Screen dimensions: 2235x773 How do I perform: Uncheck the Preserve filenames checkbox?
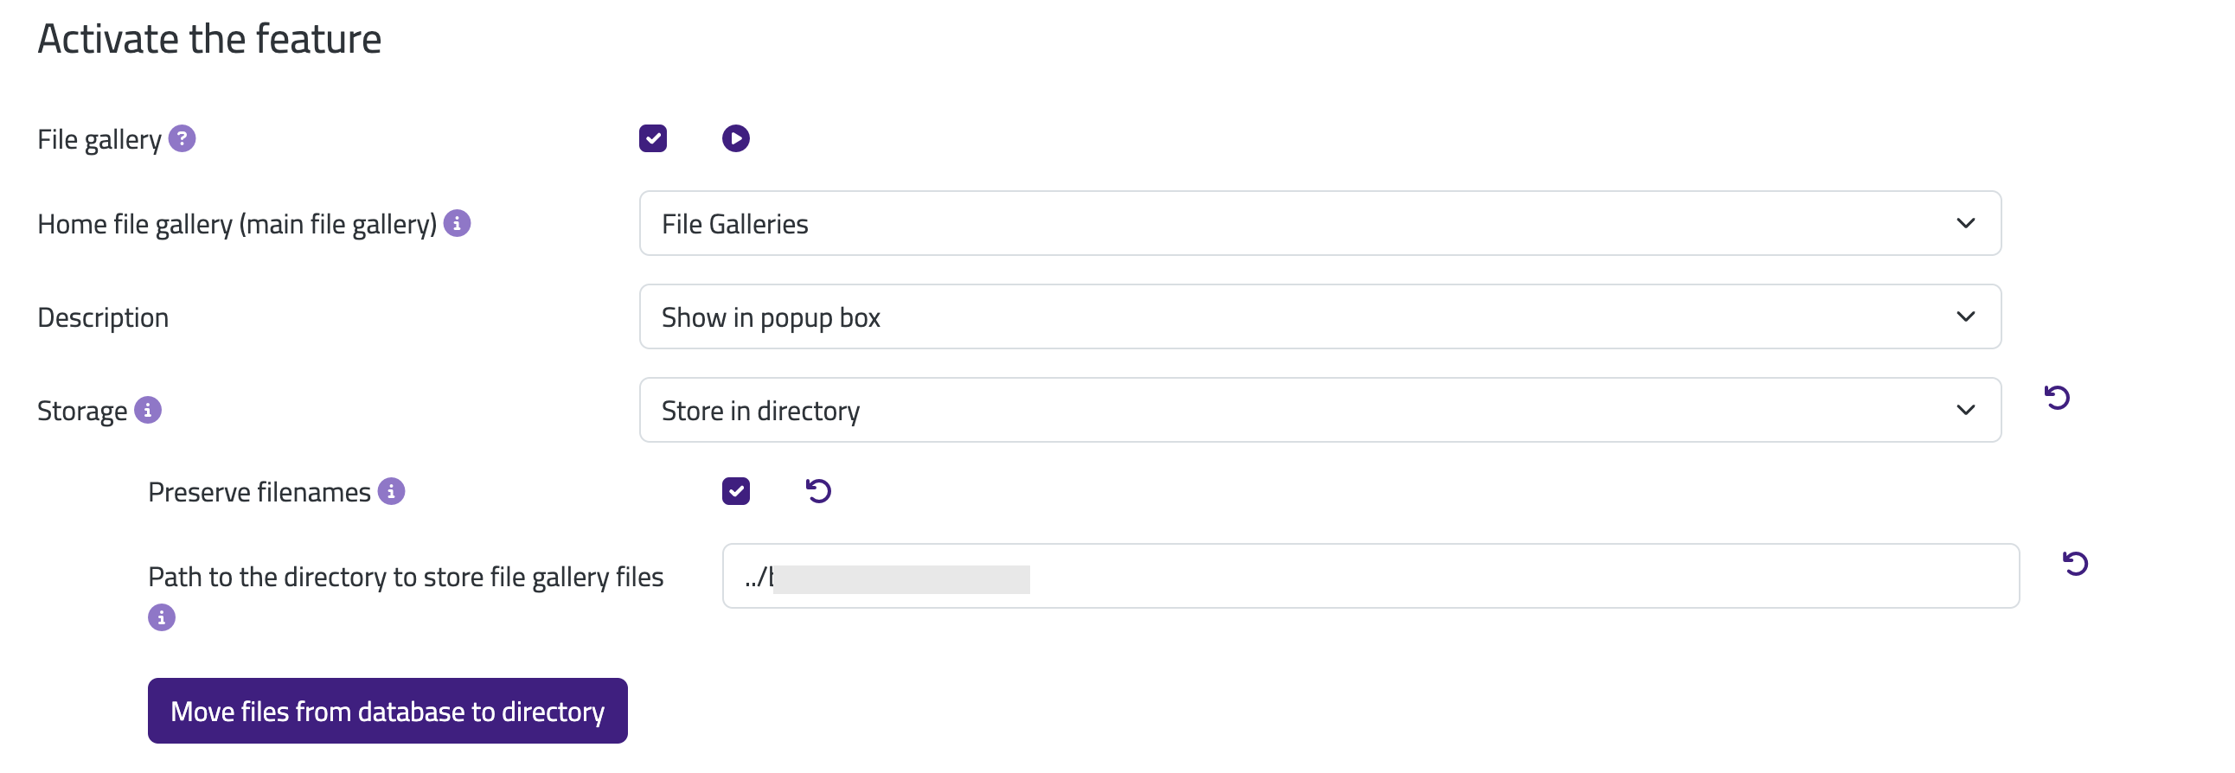click(x=735, y=492)
